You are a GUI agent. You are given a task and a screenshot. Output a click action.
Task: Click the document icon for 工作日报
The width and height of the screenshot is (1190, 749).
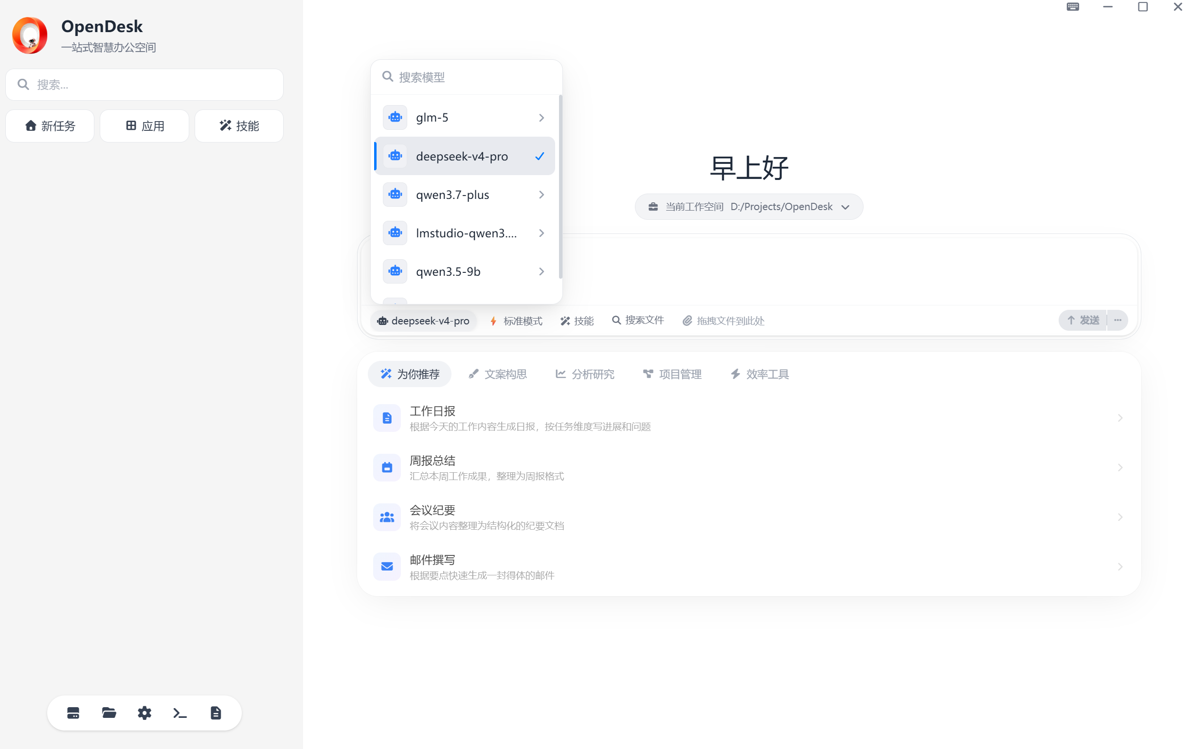[x=387, y=418]
